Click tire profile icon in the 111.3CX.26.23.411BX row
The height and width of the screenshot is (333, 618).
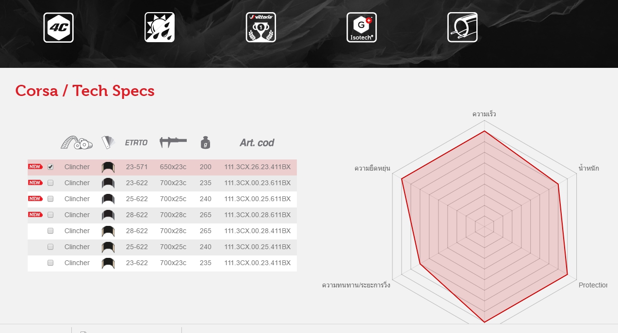point(108,167)
